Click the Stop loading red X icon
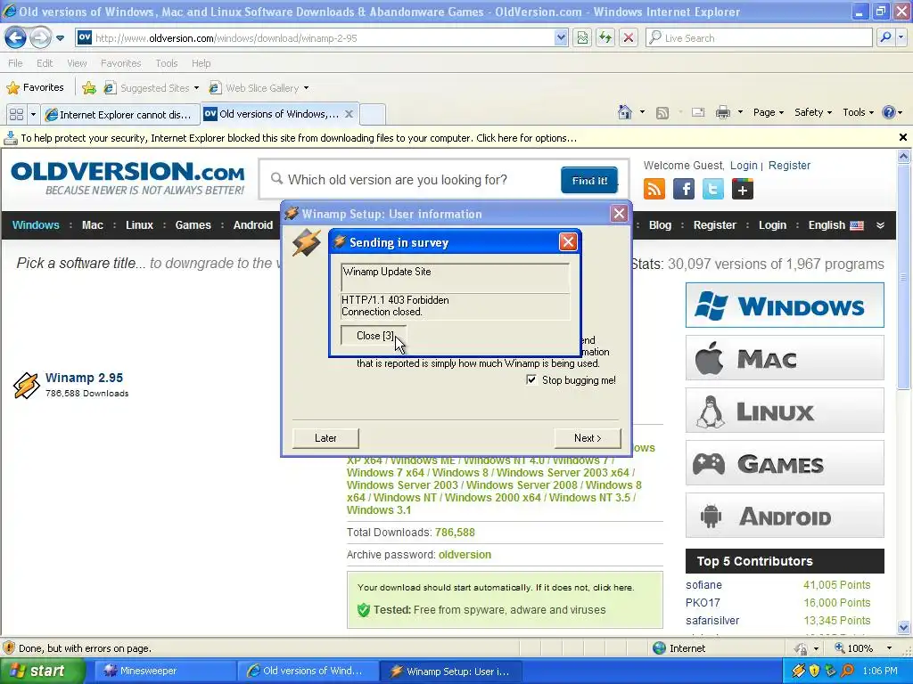Image resolution: width=913 pixels, height=684 pixels. click(629, 37)
